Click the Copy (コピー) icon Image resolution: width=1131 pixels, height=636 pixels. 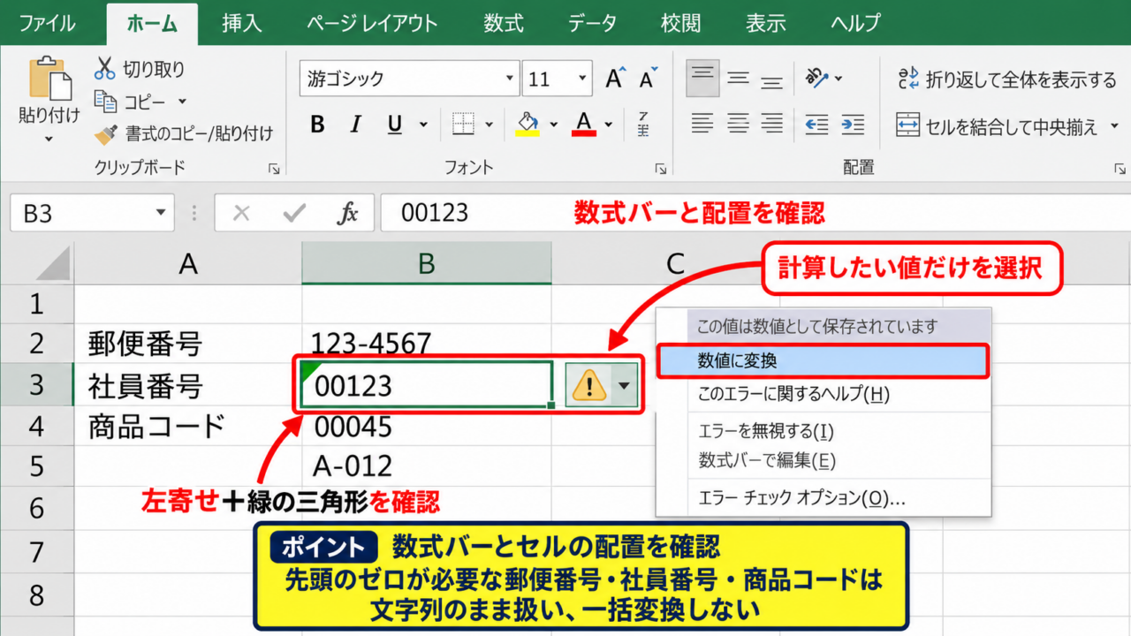click(105, 102)
